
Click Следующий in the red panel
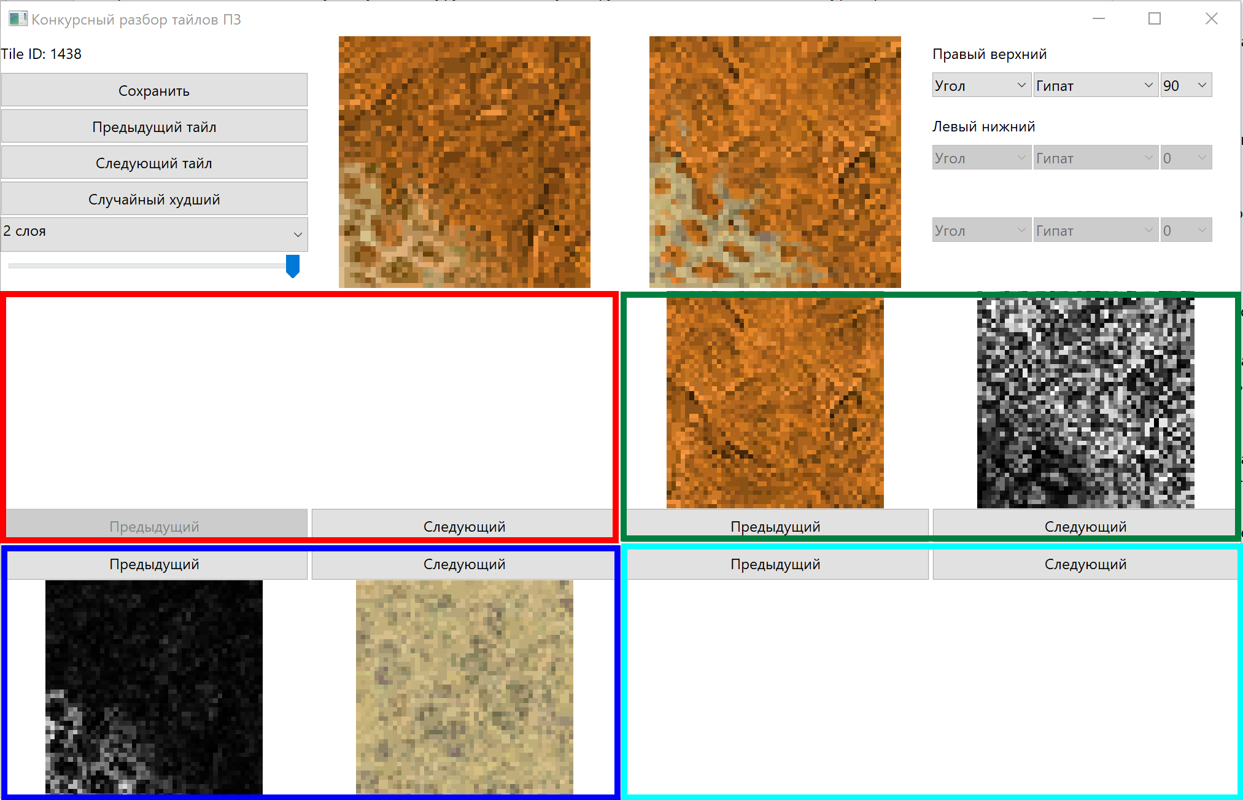463,526
